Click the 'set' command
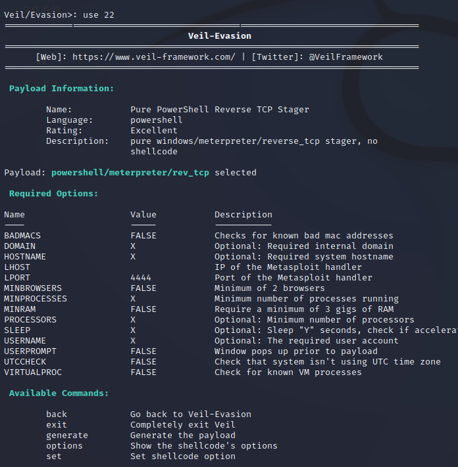Image resolution: width=458 pixels, height=467 pixels. coord(54,456)
